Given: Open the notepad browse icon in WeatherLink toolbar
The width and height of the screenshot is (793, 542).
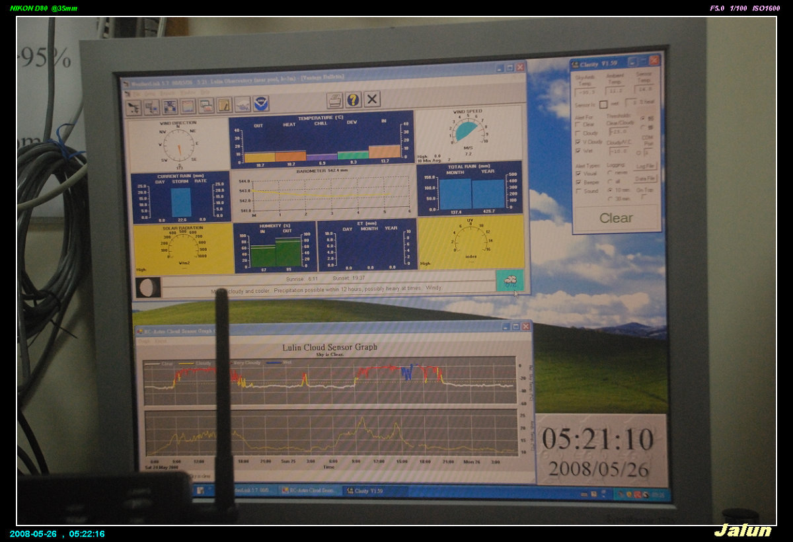Looking at the screenshot, I should (224, 104).
